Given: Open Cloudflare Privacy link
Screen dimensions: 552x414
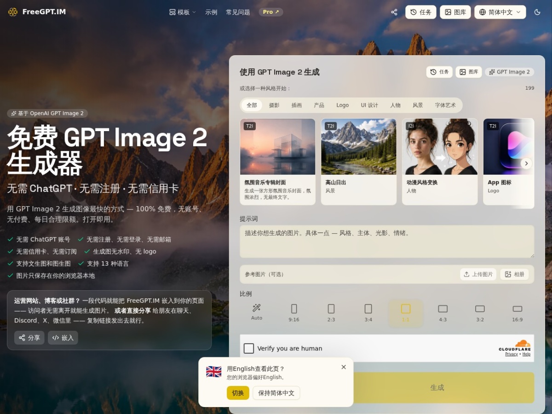Looking at the screenshot, I should (x=512, y=354).
